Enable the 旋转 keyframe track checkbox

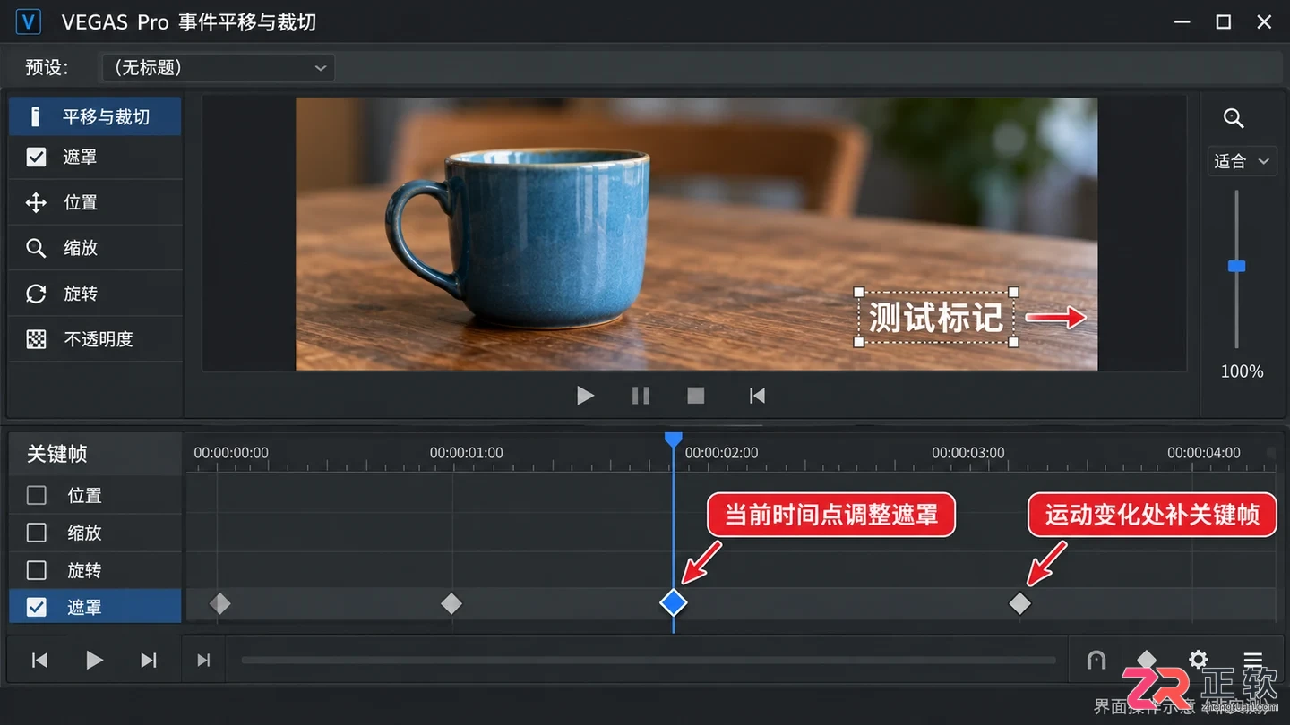(36, 570)
